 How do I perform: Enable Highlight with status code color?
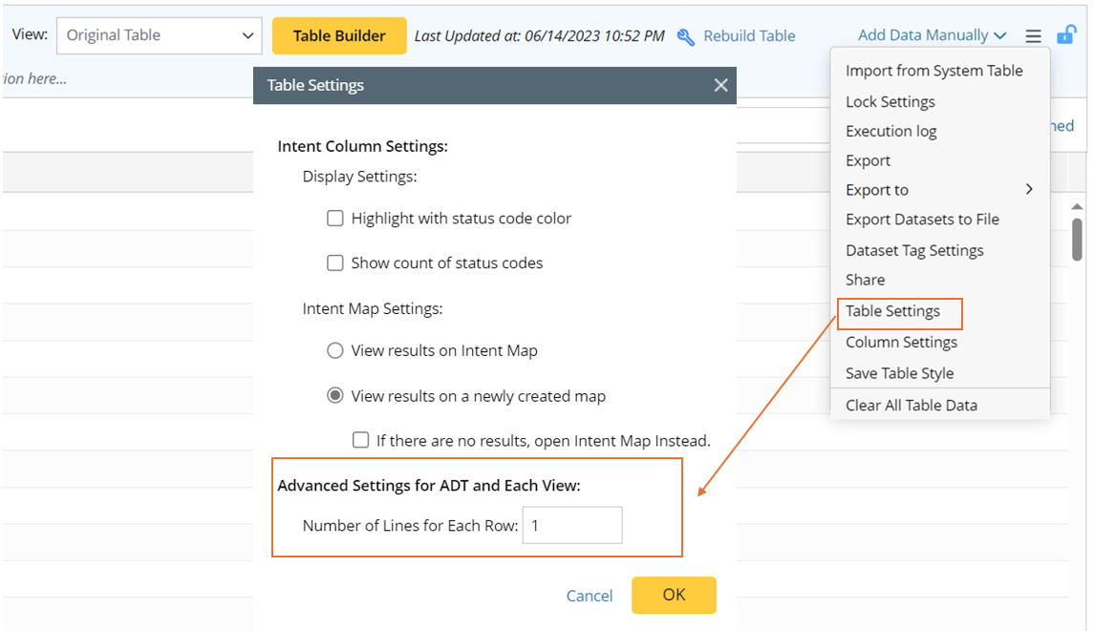click(335, 219)
